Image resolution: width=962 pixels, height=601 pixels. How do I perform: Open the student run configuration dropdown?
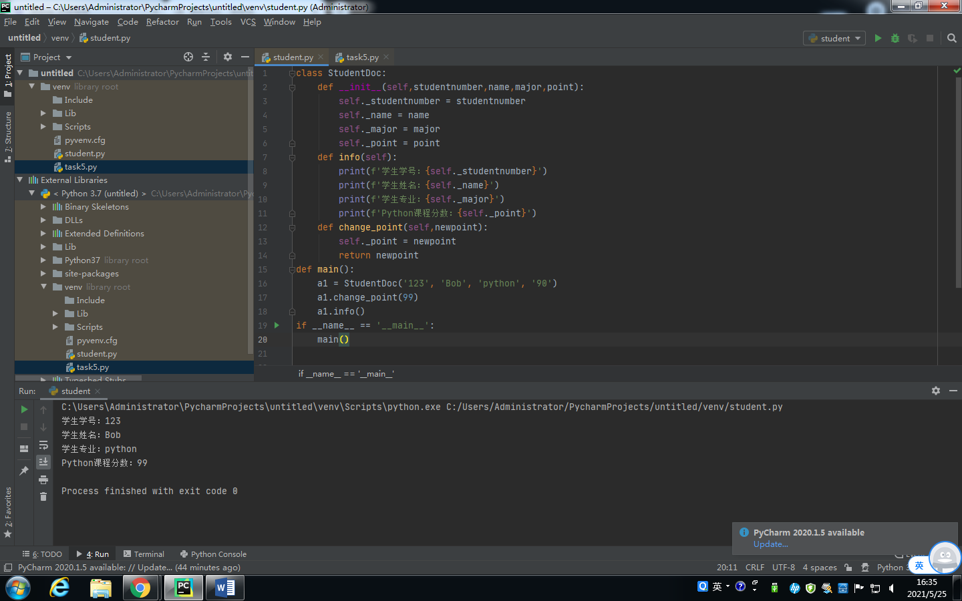click(x=835, y=38)
